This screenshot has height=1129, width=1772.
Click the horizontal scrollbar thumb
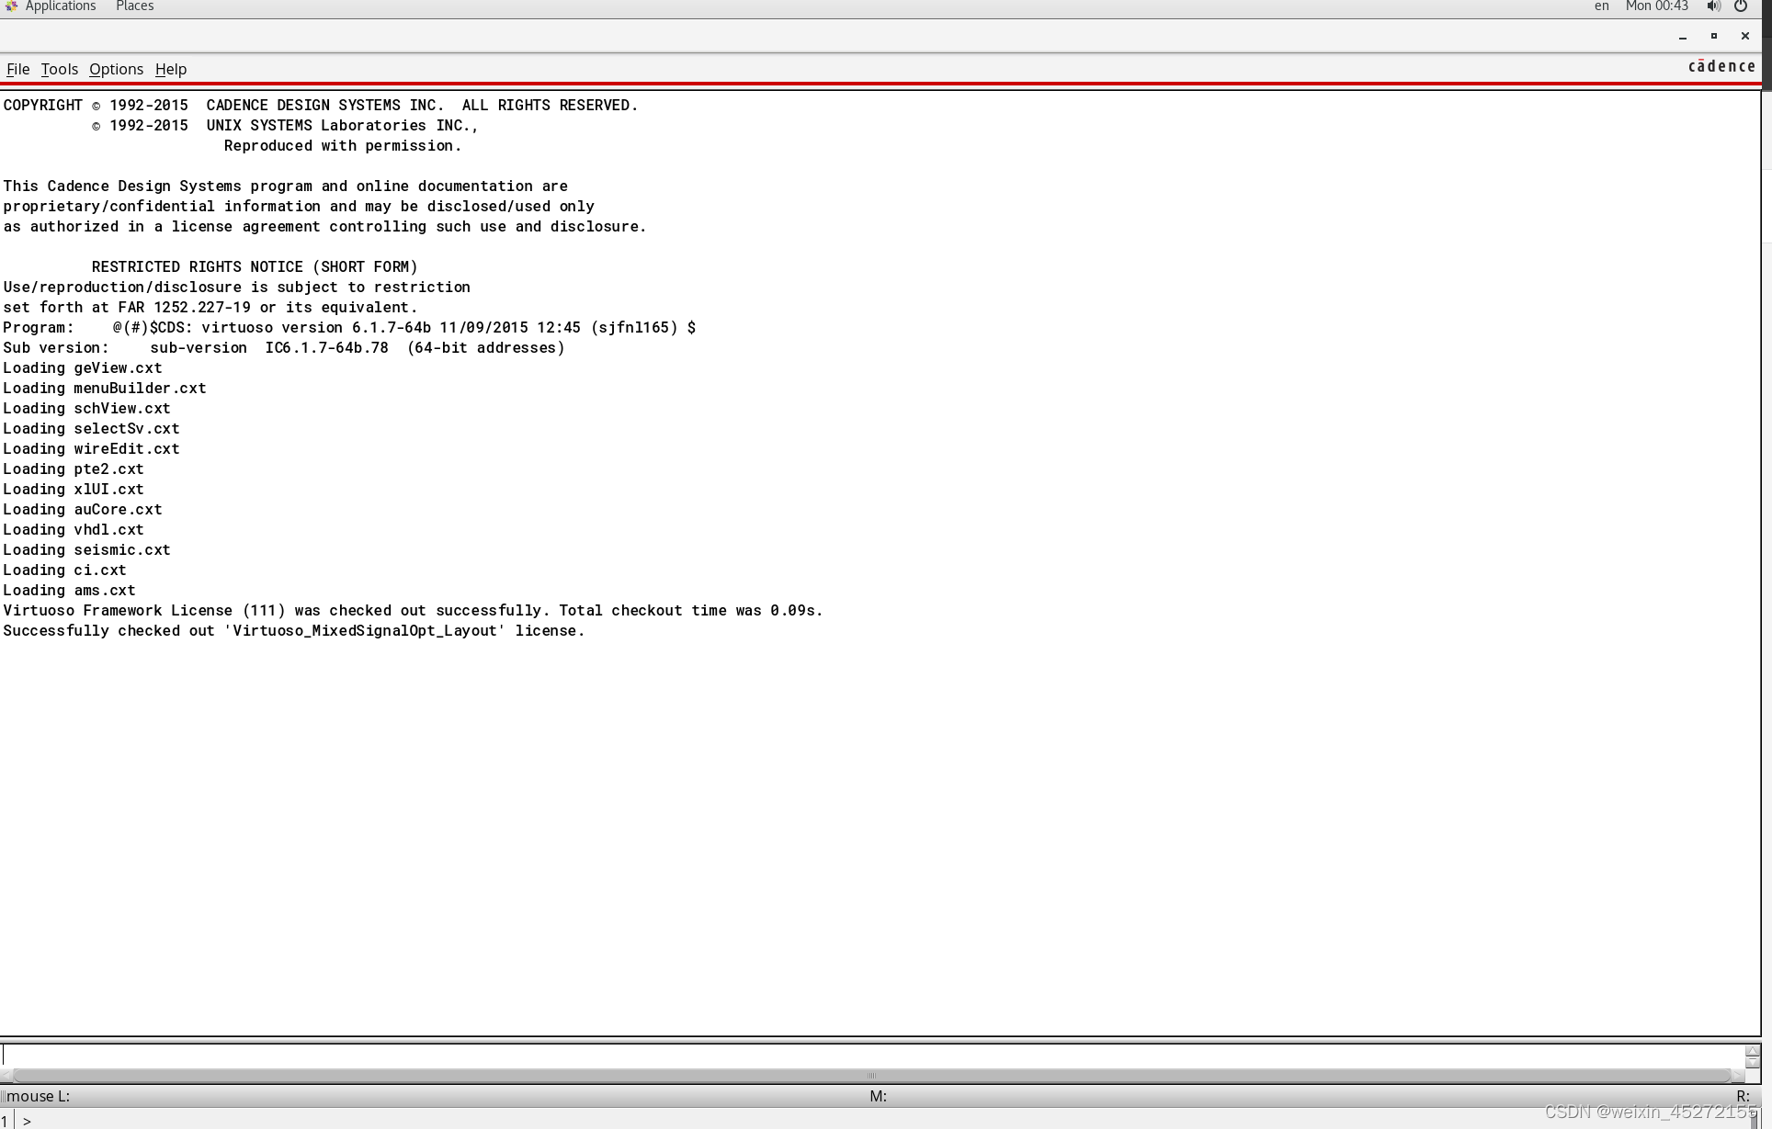tap(871, 1076)
